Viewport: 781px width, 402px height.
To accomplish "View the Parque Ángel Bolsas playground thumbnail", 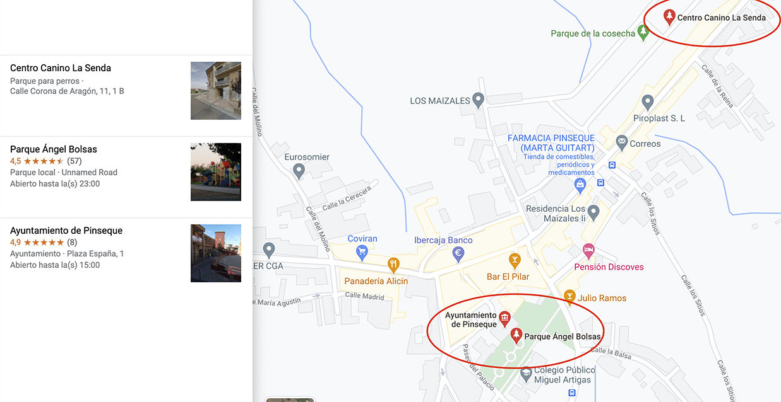I will pyautogui.click(x=216, y=172).
